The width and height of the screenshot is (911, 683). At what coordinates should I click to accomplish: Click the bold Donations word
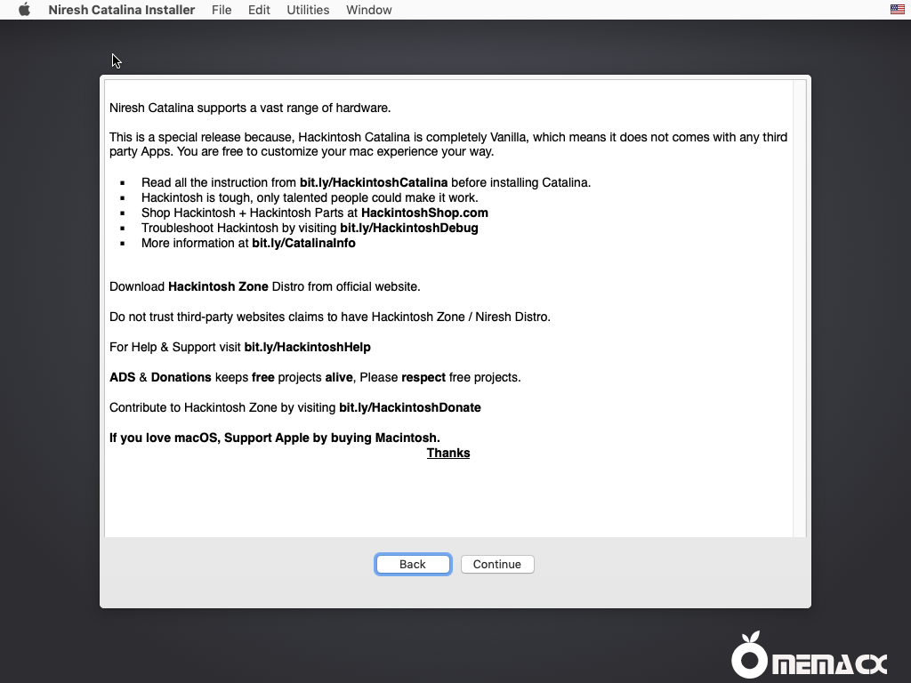coord(181,377)
